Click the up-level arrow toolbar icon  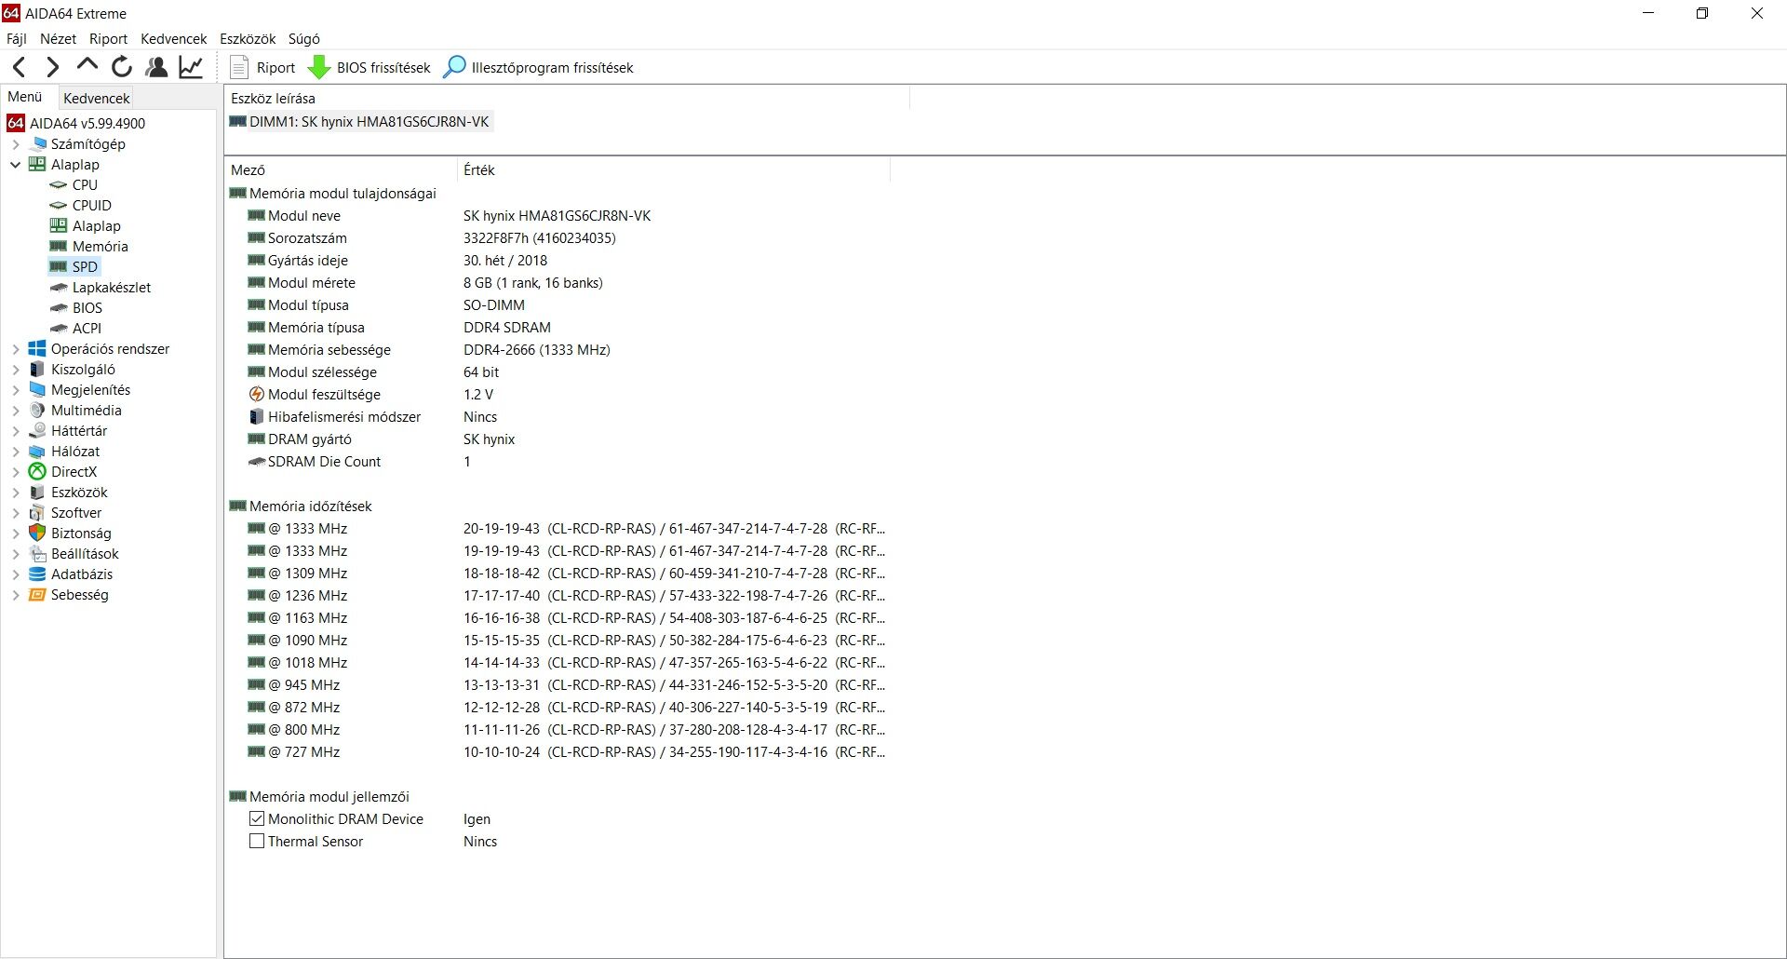coord(87,65)
